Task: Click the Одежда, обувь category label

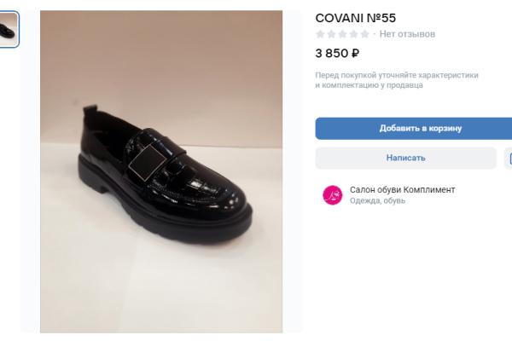Action: (x=377, y=201)
